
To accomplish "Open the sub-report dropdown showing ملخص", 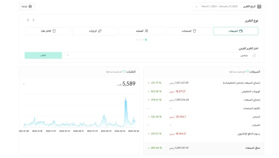I will point(161,55).
